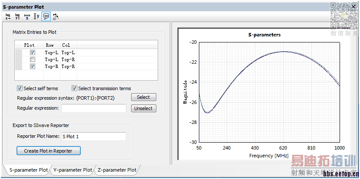Screen dimensions: 360x179
Task: Toggle the speech-bubble tooltip tool
Action: pos(46,16)
